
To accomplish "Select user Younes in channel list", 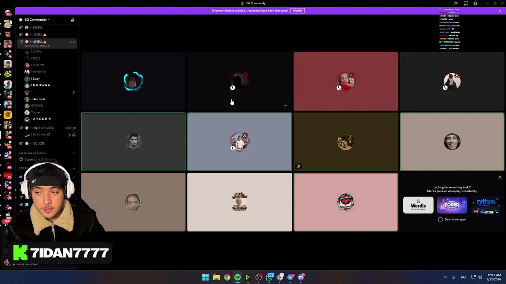I will click(36, 112).
